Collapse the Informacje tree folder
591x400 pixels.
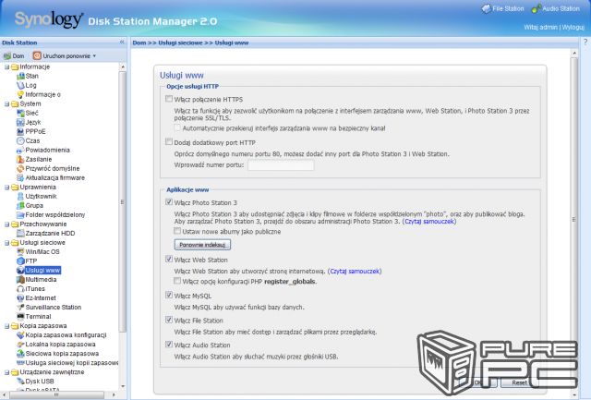point(6,67)
